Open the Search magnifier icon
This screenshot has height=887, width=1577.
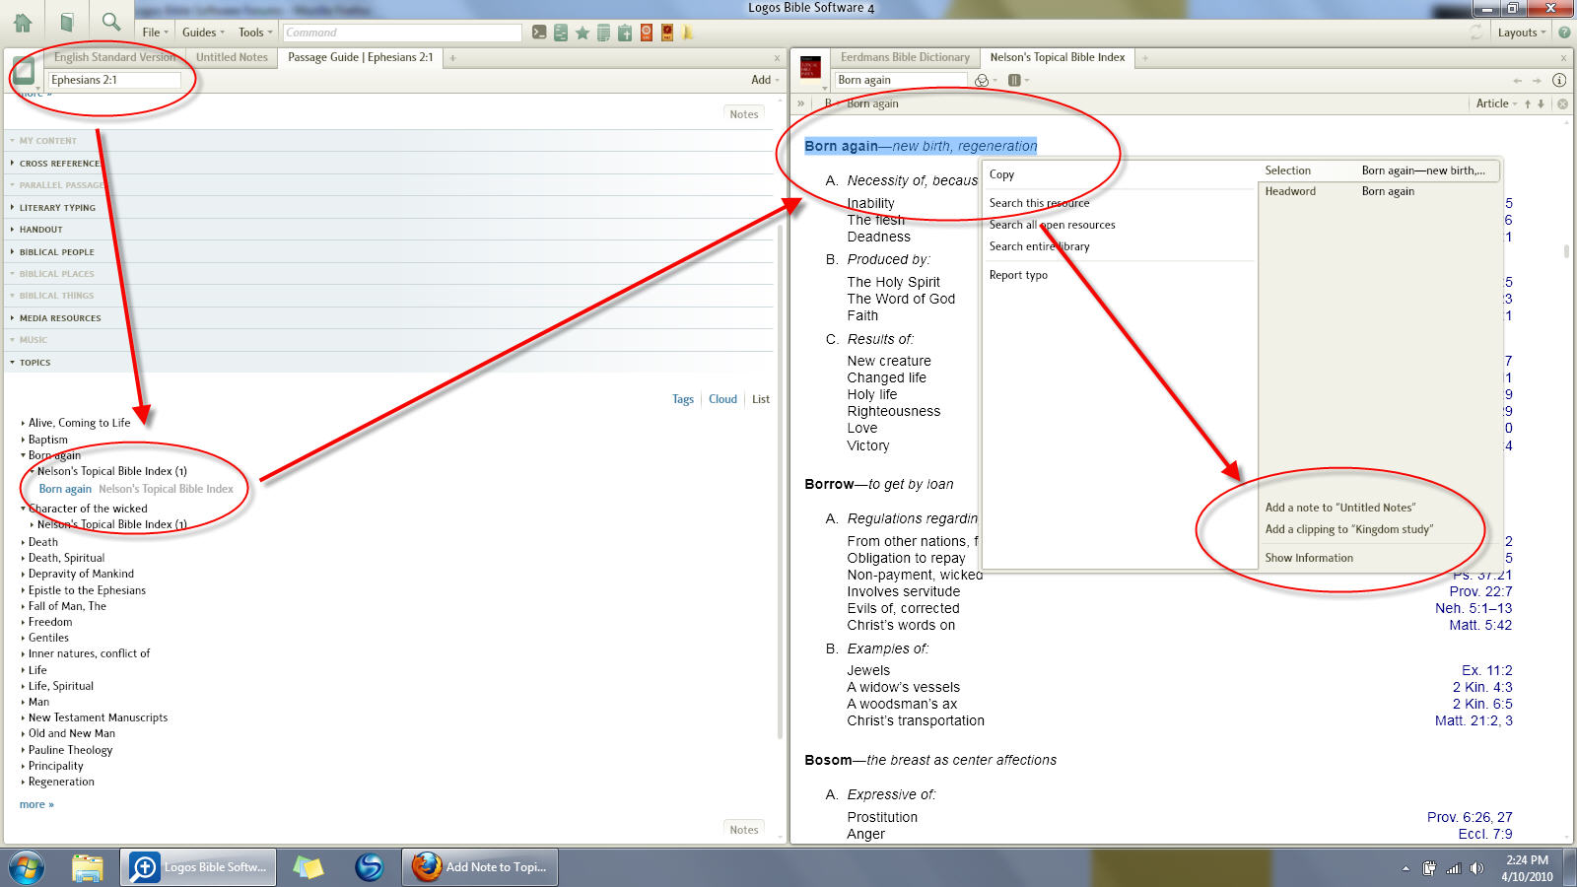point(111,22)
